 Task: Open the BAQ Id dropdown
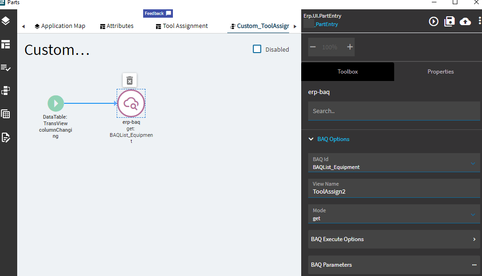pos(473,163)
